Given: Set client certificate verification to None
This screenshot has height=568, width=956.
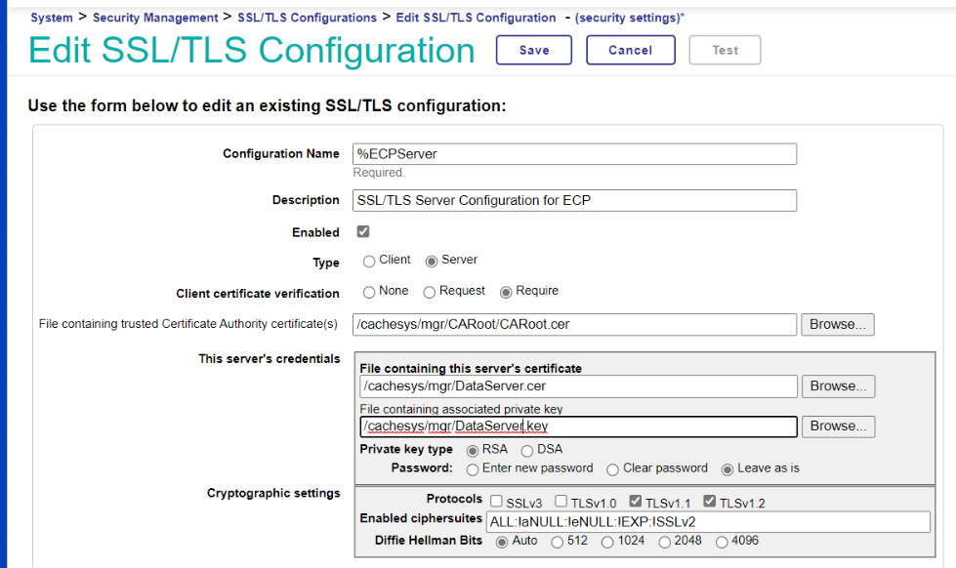Looking at the screenshot, I should pyautogui.click(x=369, y=292).
